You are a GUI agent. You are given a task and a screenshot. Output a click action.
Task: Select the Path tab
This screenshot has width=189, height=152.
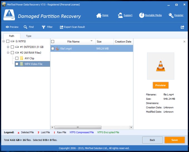pyautogui.click(x=11, y=36)
